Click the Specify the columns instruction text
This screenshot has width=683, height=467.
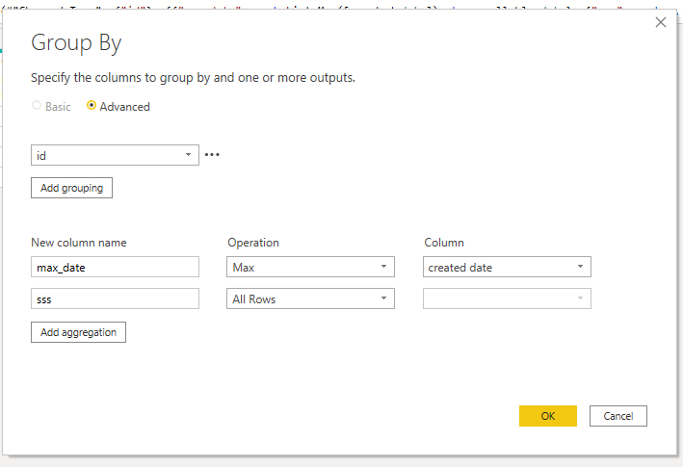pyautogui.click(x=193, y=77)
